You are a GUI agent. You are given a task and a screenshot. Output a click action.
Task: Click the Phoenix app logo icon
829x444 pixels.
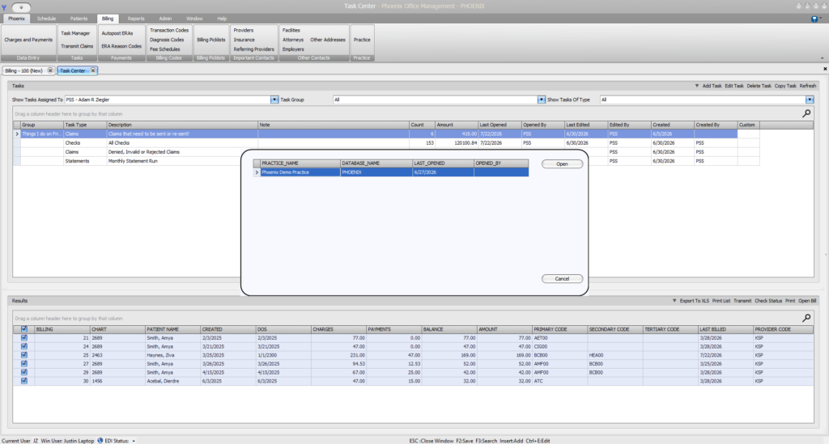point(4,7)
